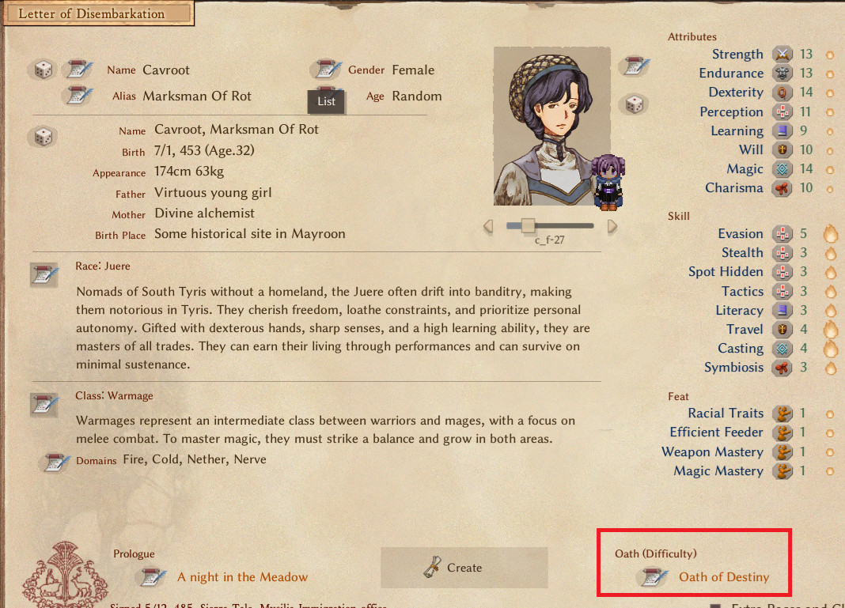Select the Oath of Destiny difficulty
The height and width of the screenshot is (608, 845).
(x=723, y=576)
